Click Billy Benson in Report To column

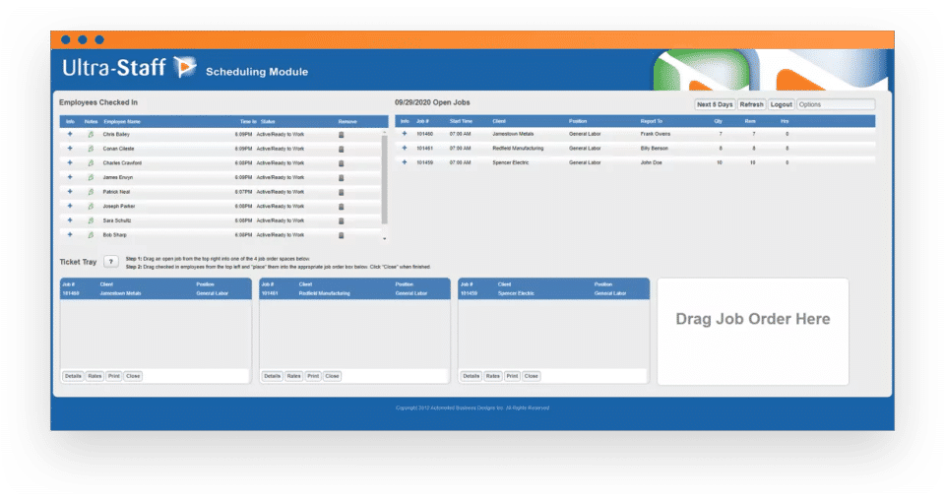coord(654,149)
